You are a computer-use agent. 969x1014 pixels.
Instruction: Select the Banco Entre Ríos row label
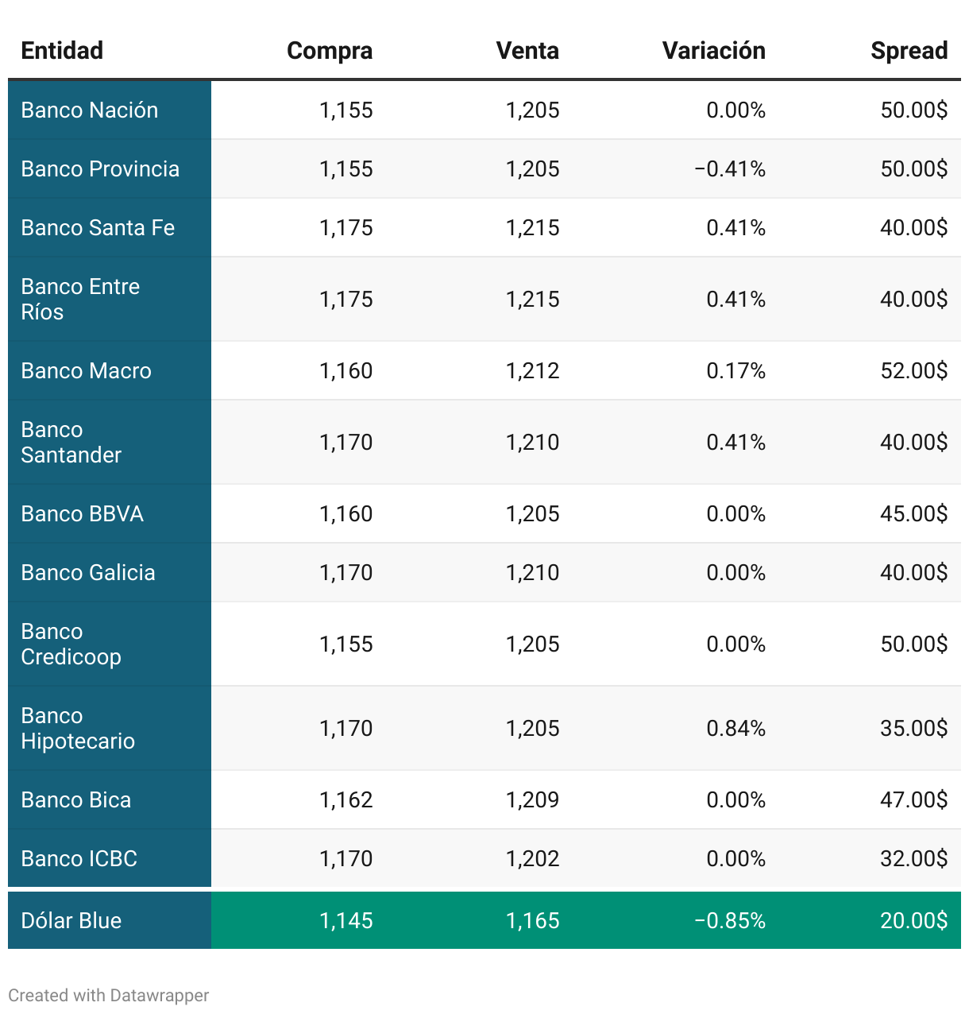(x=80, y=300)
